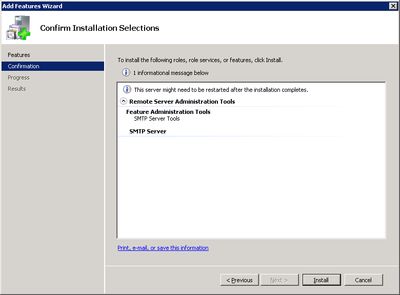Go back with the Previous button
Viewport: 400px width, 295px height.
pyautogui.click(x=239, y=280)
